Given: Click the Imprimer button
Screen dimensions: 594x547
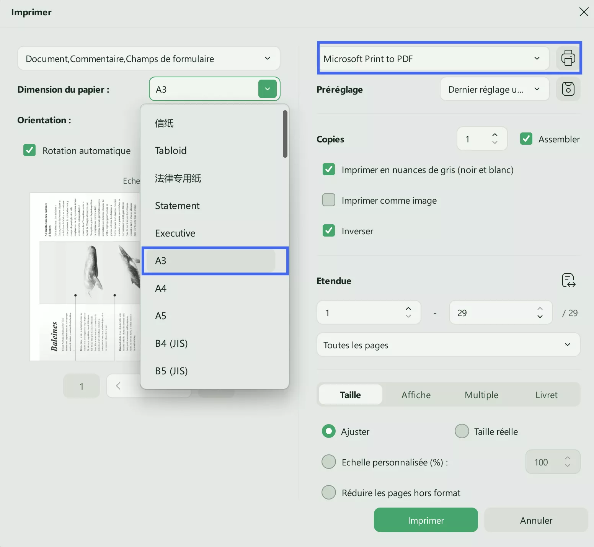Looking at the screenshot, I should click(426, 520).
